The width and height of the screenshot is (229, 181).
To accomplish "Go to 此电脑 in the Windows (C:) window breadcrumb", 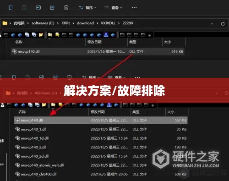I will tap(22, 93).
